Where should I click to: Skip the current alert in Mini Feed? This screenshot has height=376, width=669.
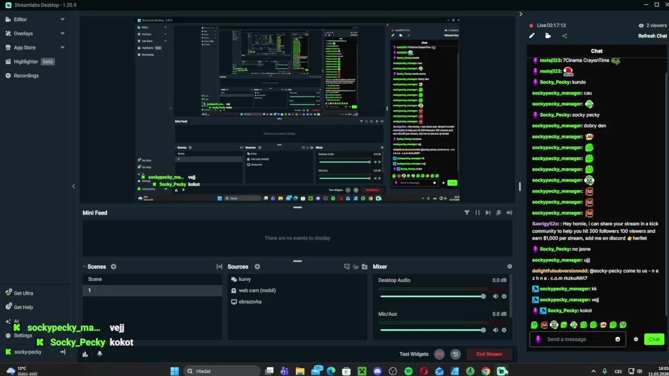[x=488, y=213]
